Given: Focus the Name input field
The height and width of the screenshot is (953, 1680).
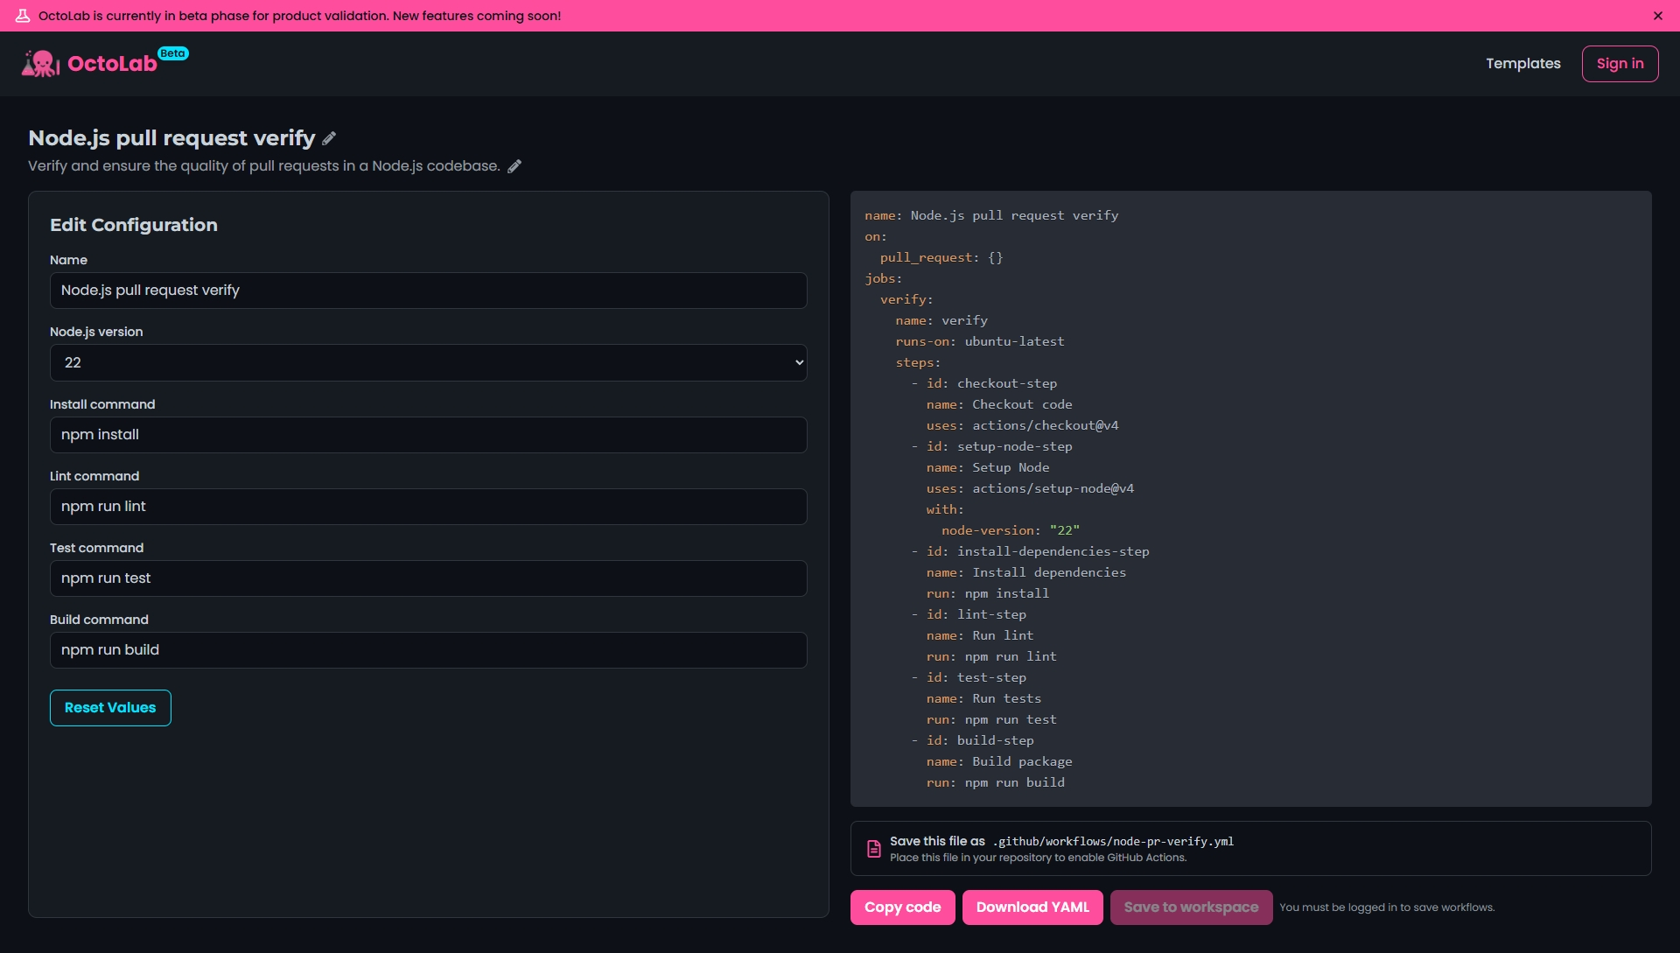Looking at the screenshot, I should pyautogui.click(x=428, y=291).
